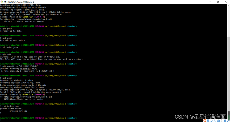This screenshot has width=230, height=122.
Task: Click the Sogou input method S logo
Action: (x=205, y=120)
